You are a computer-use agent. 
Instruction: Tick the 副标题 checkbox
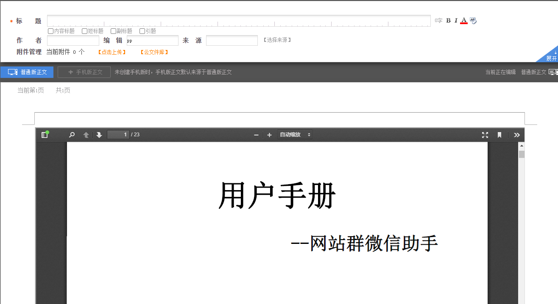113,31
